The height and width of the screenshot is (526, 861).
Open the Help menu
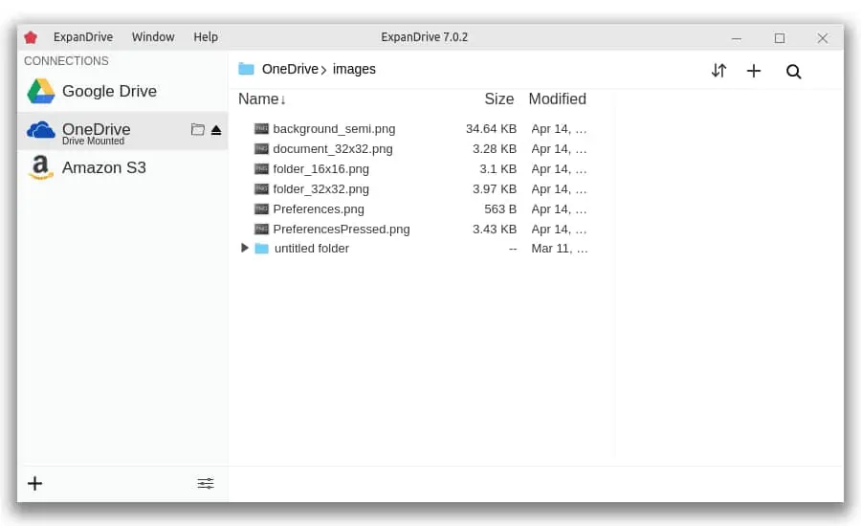tap(206, 36)
